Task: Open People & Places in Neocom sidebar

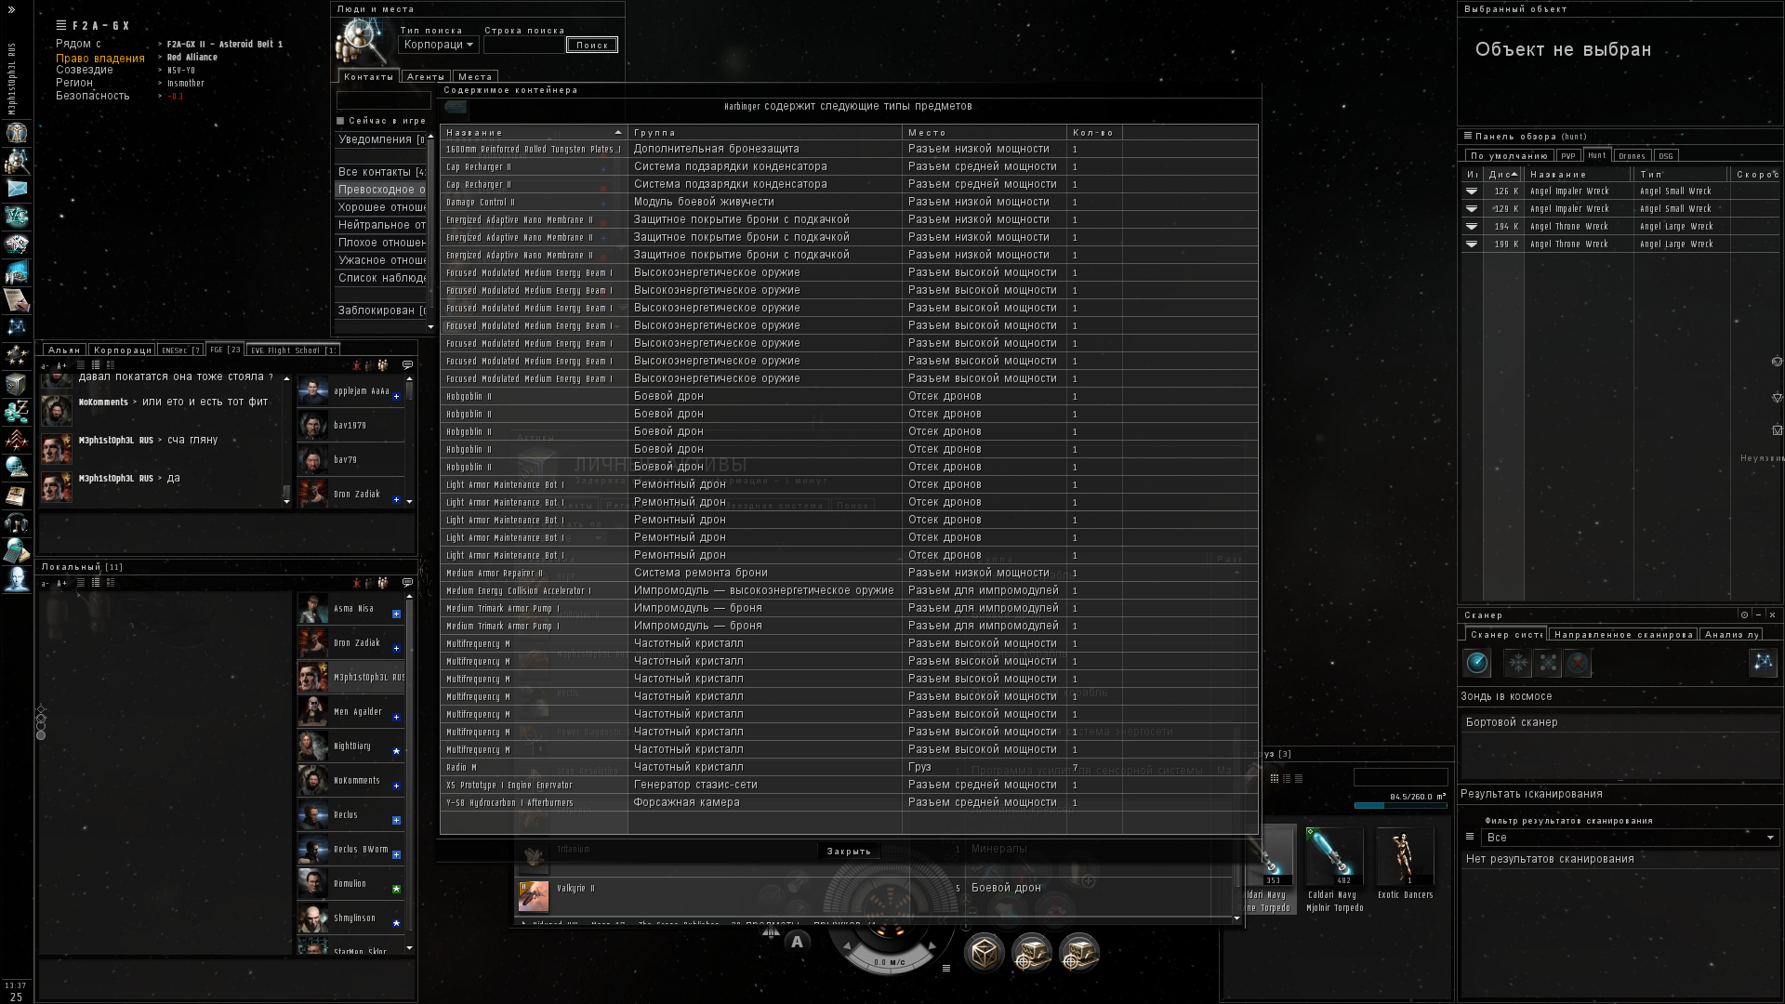Action: 17,160
